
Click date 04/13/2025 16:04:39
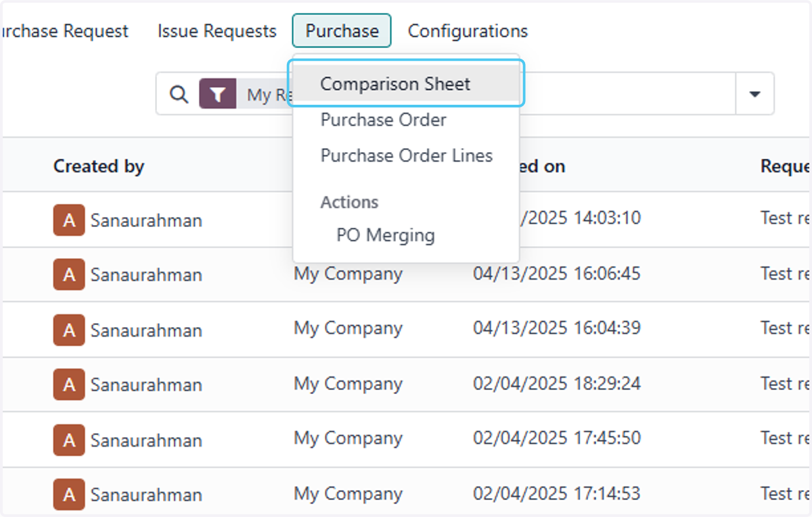point(557,328)
